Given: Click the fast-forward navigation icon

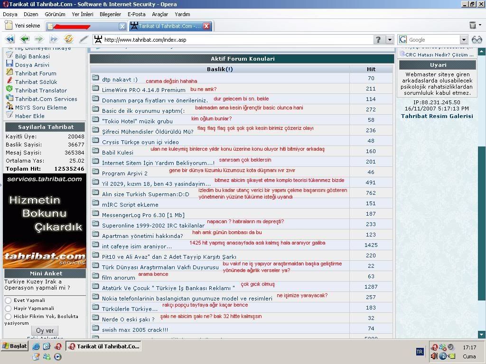Looking at the screenshot, I should tap(54, 39).
